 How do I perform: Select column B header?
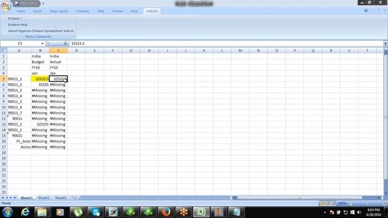tap(40, 51)
